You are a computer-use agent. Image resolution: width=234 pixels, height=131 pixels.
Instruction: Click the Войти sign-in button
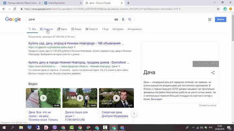(220, 19)
